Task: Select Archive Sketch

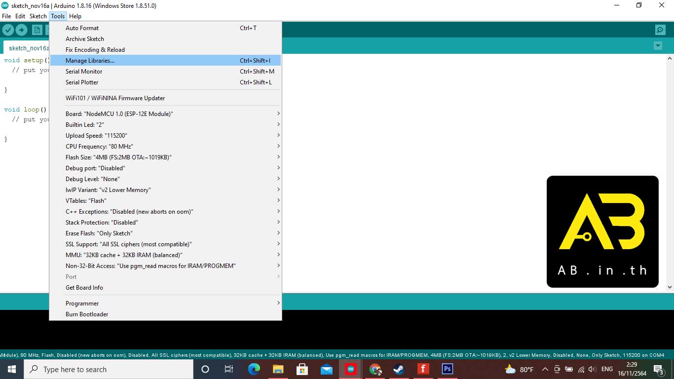Action: point(165,39)
